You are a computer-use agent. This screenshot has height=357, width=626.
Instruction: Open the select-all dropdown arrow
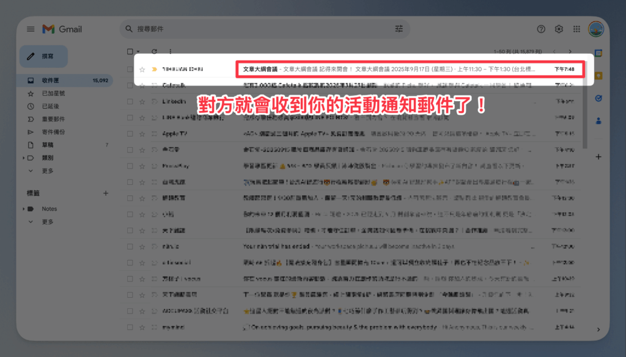[x=138, y=52]
